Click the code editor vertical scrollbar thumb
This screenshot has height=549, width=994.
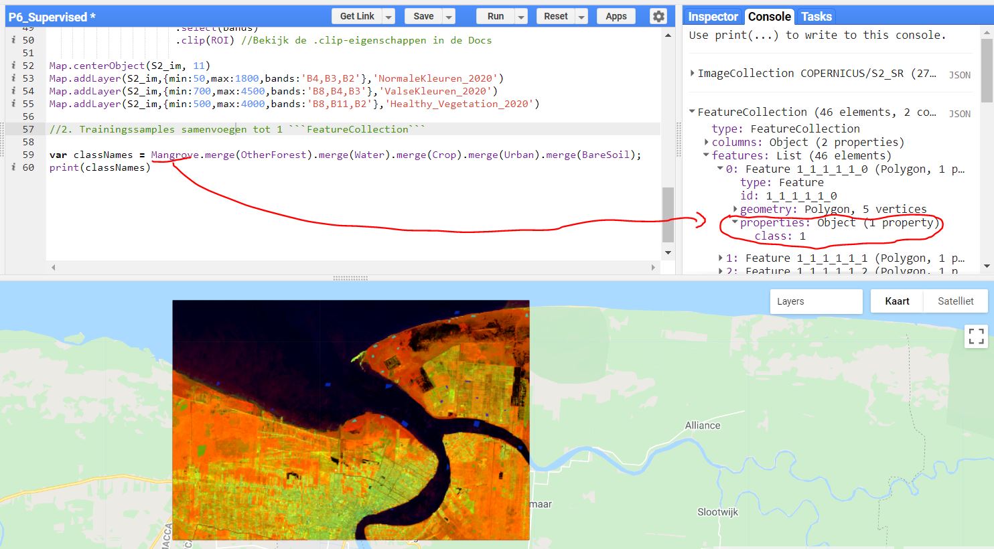coord(668,214)
